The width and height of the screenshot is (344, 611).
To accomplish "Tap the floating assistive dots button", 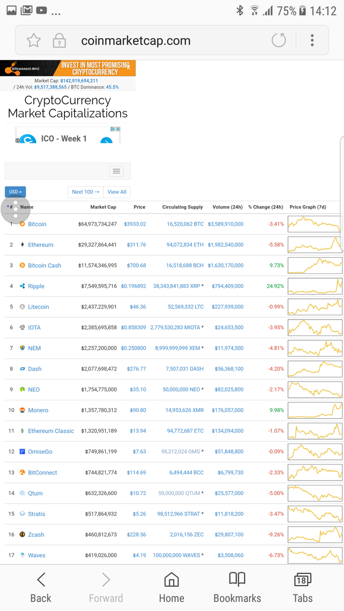I will (x=16, y=209).
